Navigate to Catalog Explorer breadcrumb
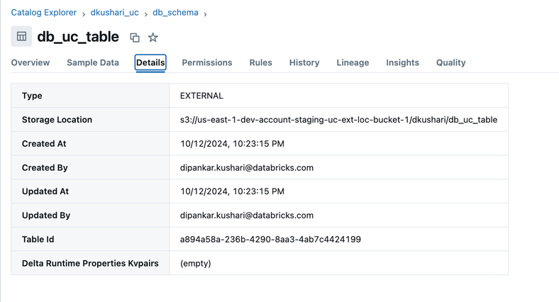 (45, 13)
